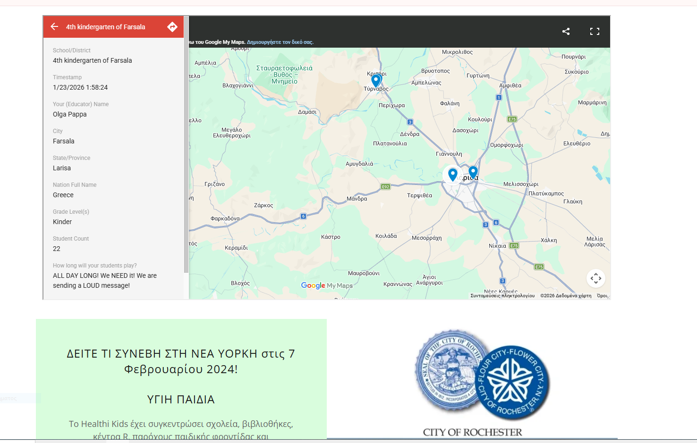Select the right blue pin in Larissa
The height and width of the screenshot is (443, 697).
473,172
